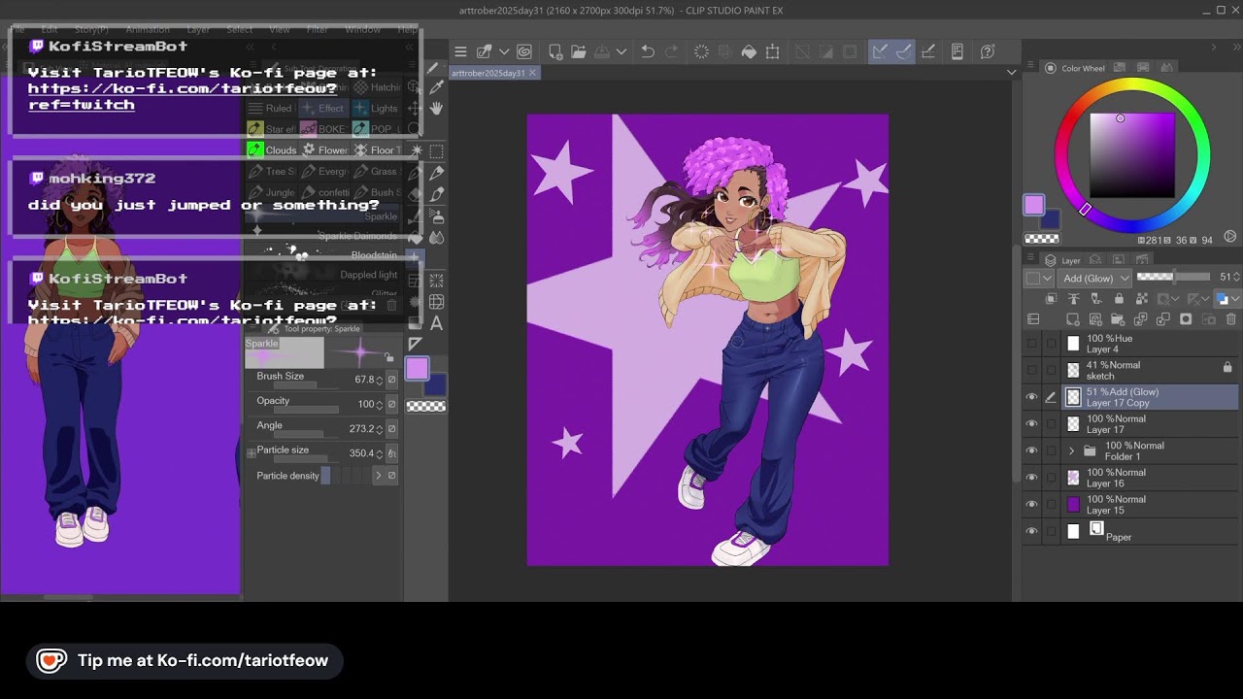
Task: Choose the Bloodstain brush
Action: point(322,255)
